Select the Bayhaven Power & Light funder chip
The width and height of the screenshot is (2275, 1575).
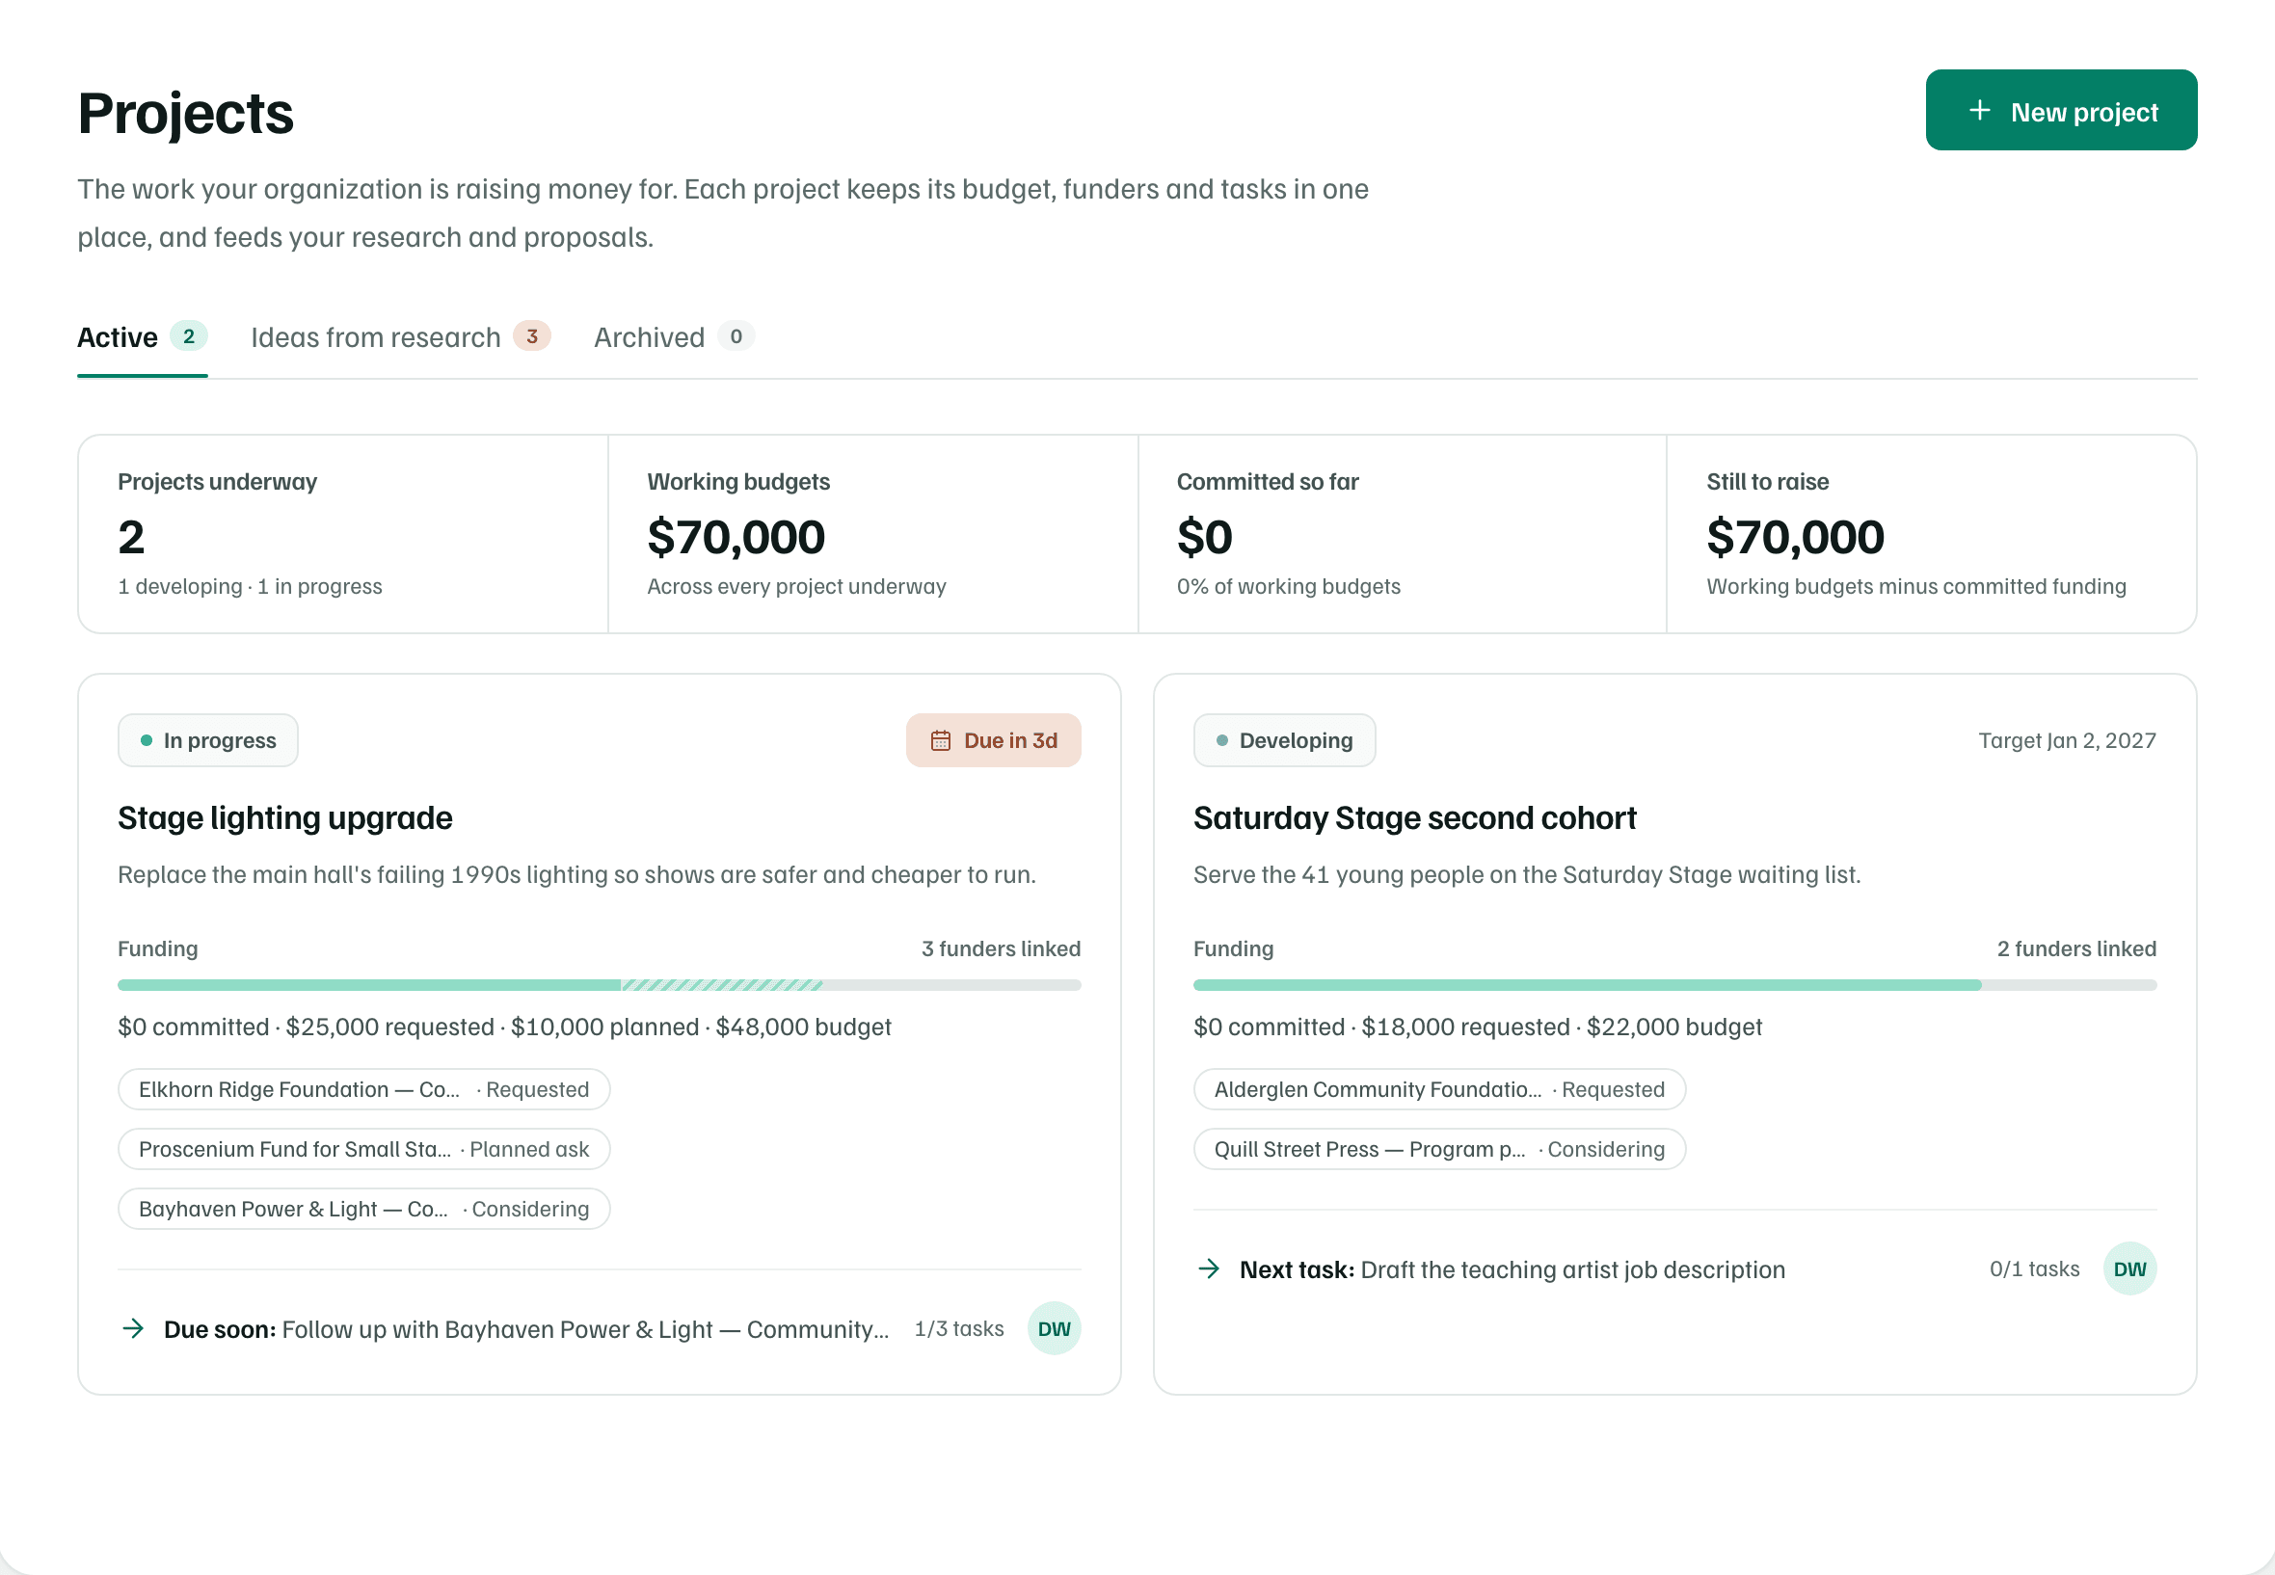[364, 1209]
